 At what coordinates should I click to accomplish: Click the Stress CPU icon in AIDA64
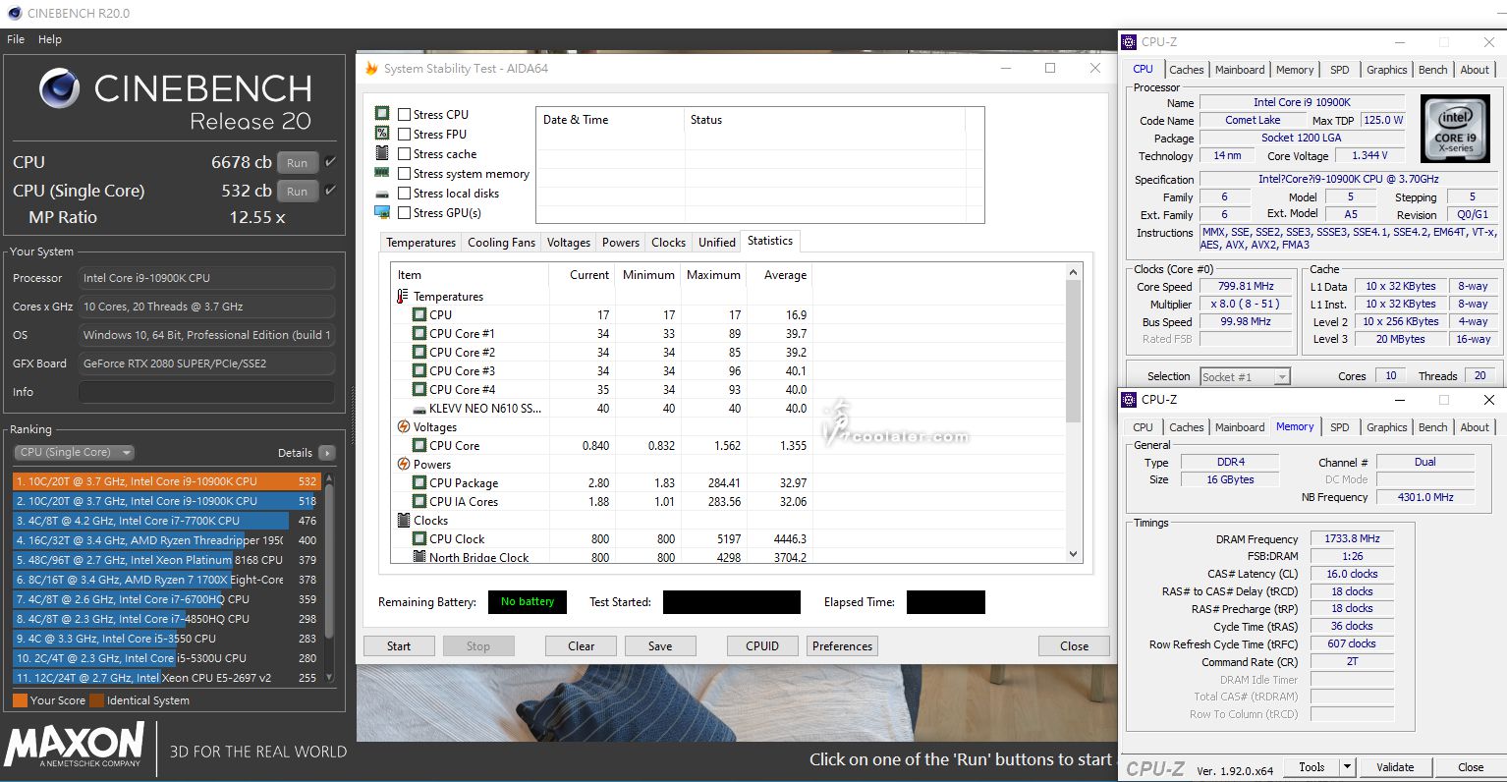click(382, 114)
